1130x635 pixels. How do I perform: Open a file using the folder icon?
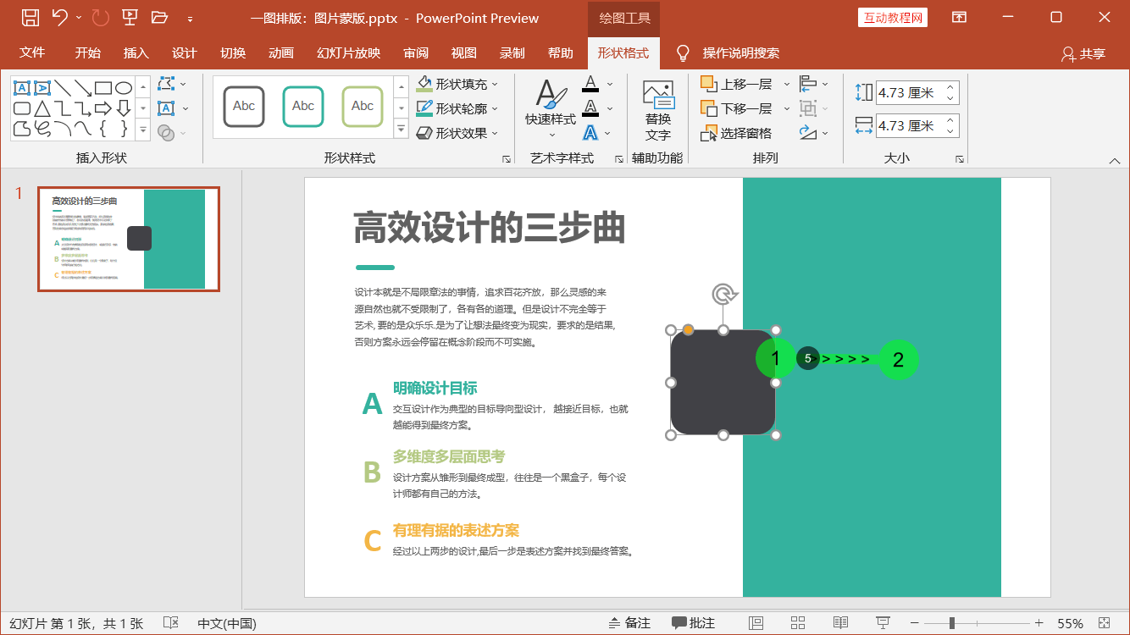(x=159, y=17)
